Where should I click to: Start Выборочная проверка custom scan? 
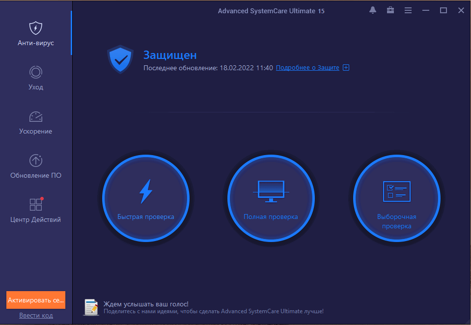coord(396,198)
